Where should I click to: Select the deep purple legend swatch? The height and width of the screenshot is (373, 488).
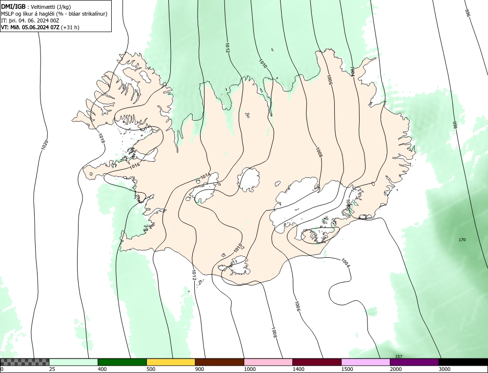(414, 362)
